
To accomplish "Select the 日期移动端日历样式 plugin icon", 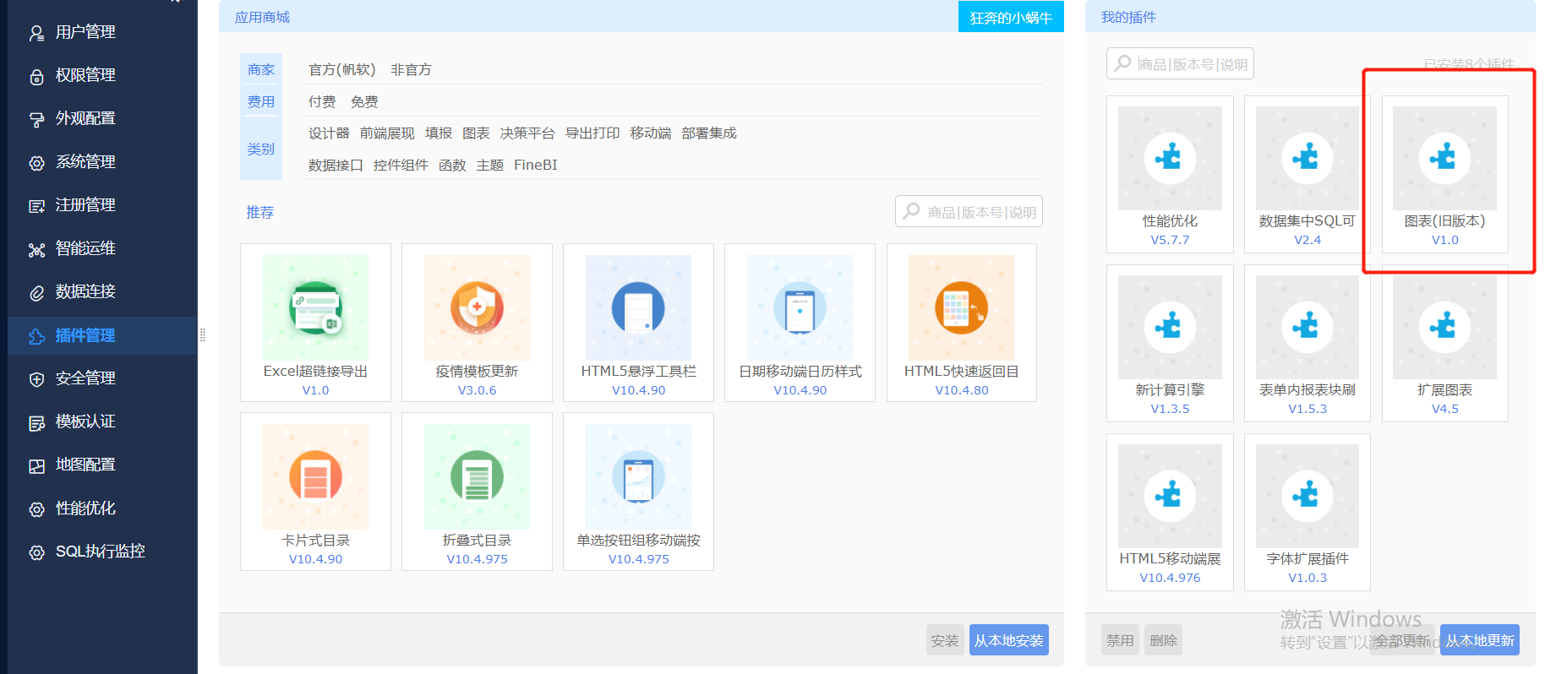I will [x=800, y=307].
